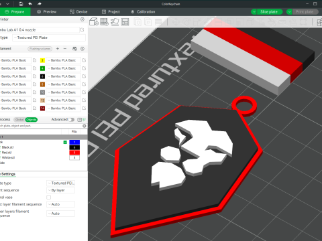The height and width of the screenshot is (241, 322).
Task: Click the Save project disk icon
Action: coord(21,4)
